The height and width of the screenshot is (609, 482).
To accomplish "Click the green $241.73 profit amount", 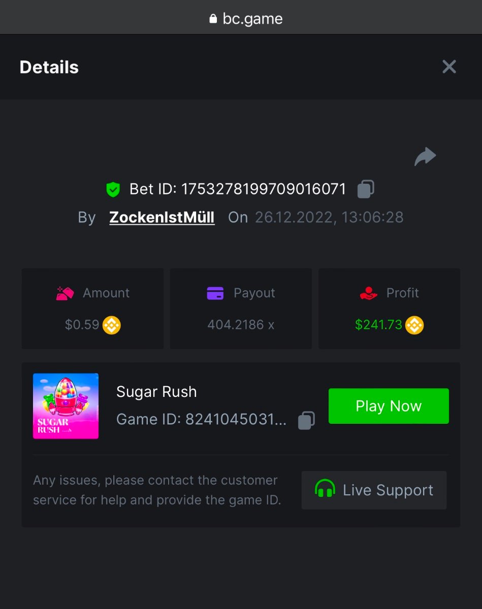I will [378, 325].
